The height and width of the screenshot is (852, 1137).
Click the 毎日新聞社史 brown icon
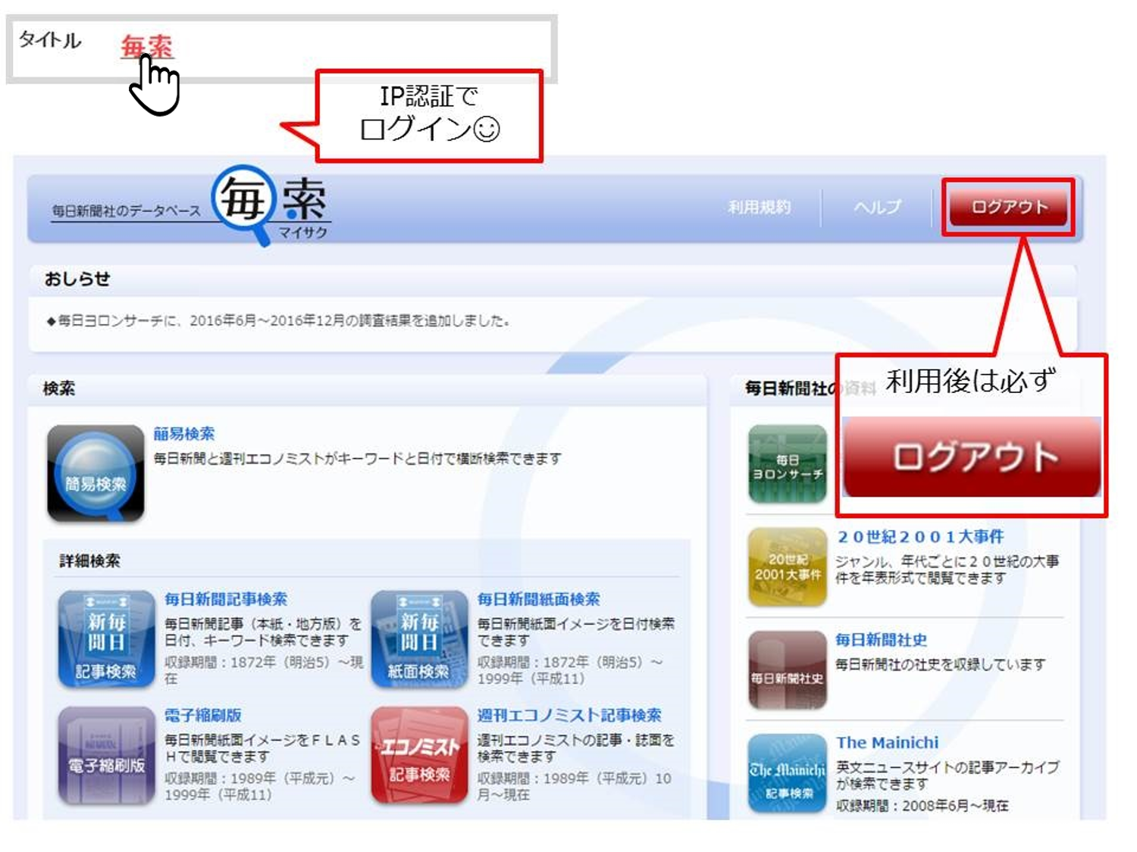click(787, 669)
